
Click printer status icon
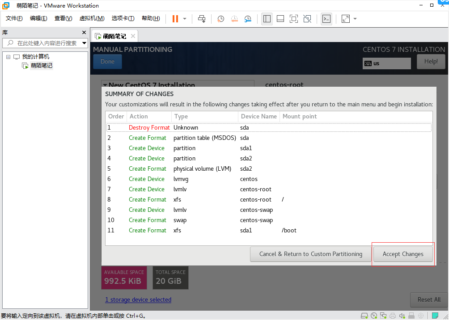pos(393,316)
